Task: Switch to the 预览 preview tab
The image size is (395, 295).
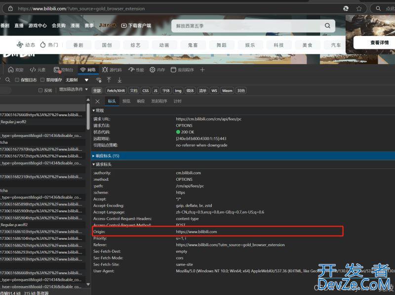Action: point(126,101)
